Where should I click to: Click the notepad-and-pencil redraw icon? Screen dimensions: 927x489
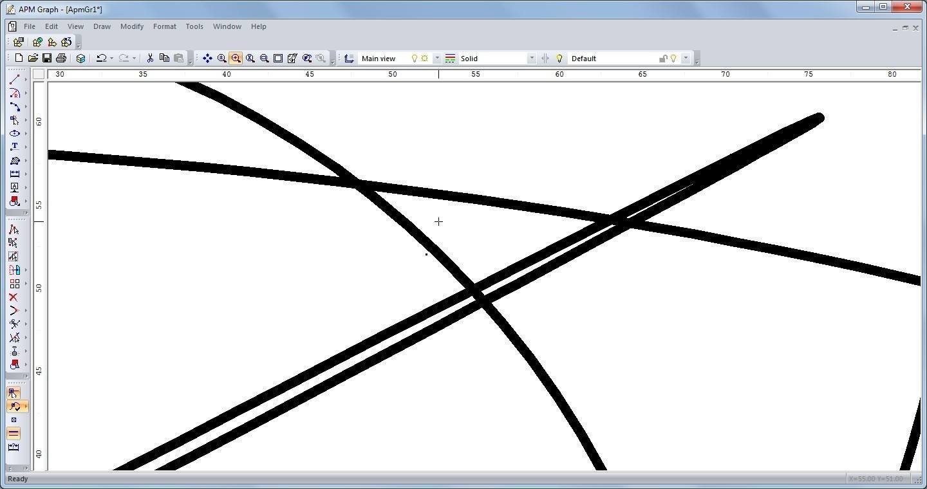click(x=292, y=58)
